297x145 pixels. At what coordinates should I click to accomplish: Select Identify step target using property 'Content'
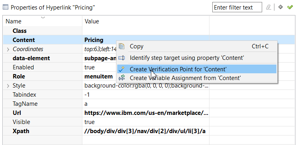pos(197,58)
